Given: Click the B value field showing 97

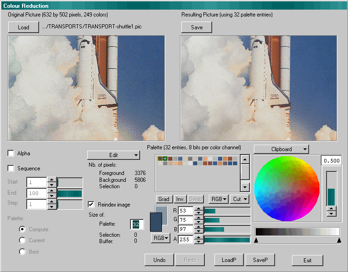Looking at the screenshot, I should coord(186,229).
